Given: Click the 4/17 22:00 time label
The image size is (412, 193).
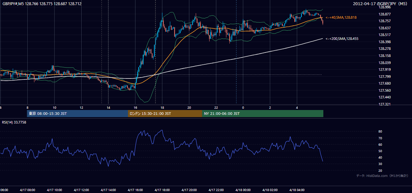Looking at the screenshot, I should (216, 190).
